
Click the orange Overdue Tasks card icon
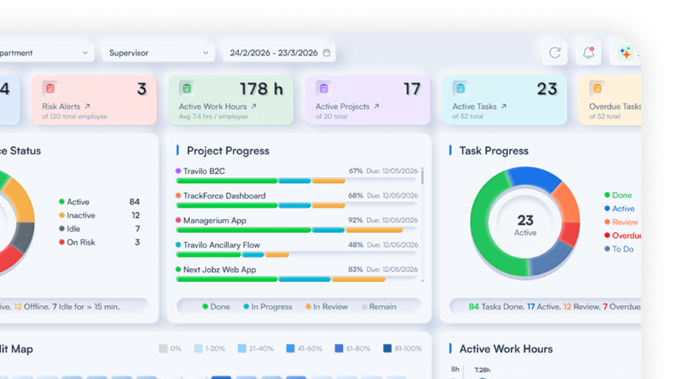coord(597,88)
